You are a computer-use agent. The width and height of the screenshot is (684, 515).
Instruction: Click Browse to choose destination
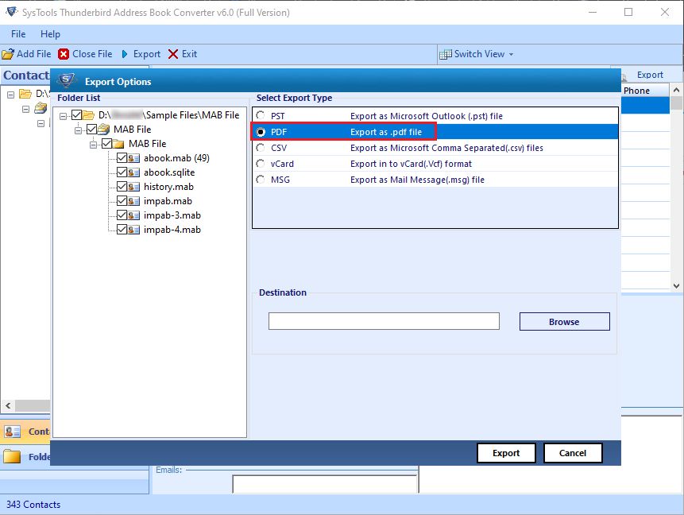coord(565,322)
